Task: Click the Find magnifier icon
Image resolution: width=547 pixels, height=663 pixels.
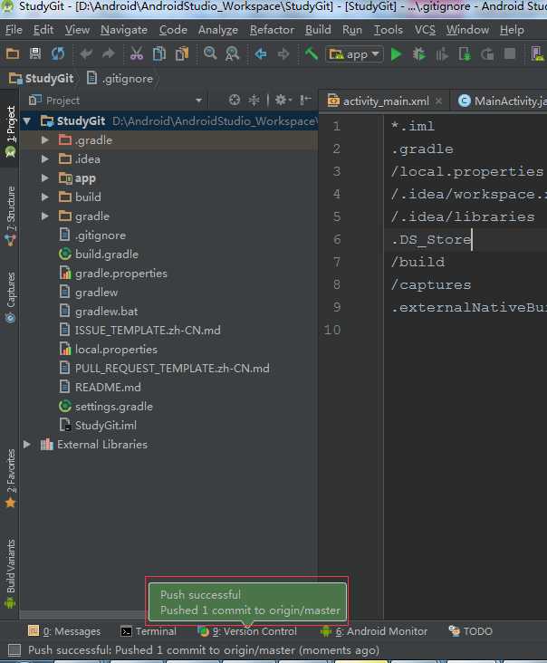Action: (210, 53)
